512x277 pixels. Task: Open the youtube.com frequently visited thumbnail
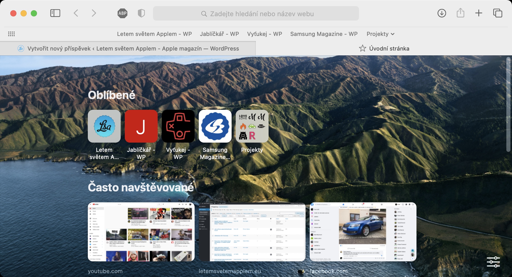141,232
